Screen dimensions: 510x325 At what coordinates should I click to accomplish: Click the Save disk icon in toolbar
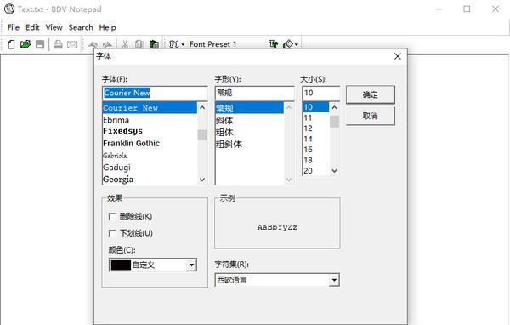(40, 44)
